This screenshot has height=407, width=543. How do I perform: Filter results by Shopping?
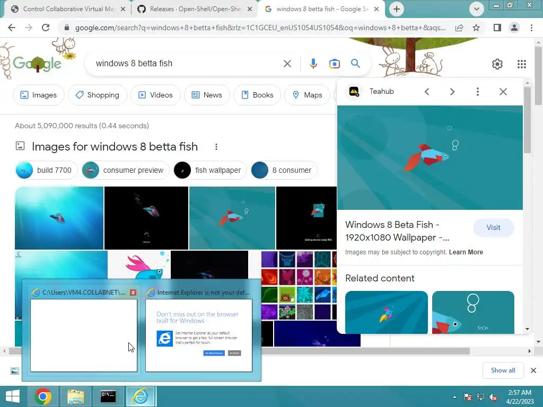tap(98, 95)
